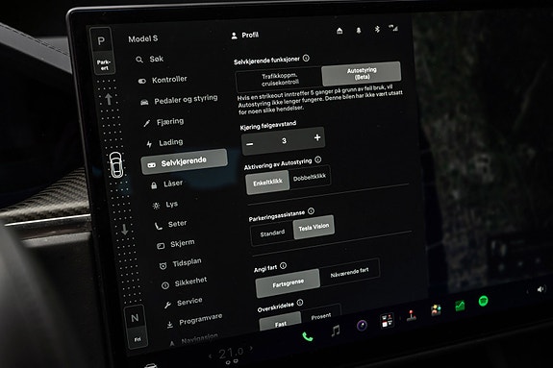Select Nåværende fart option
The height and width of the screenshot is (368, 553).
pyautogui.click(x=349, y=272)
